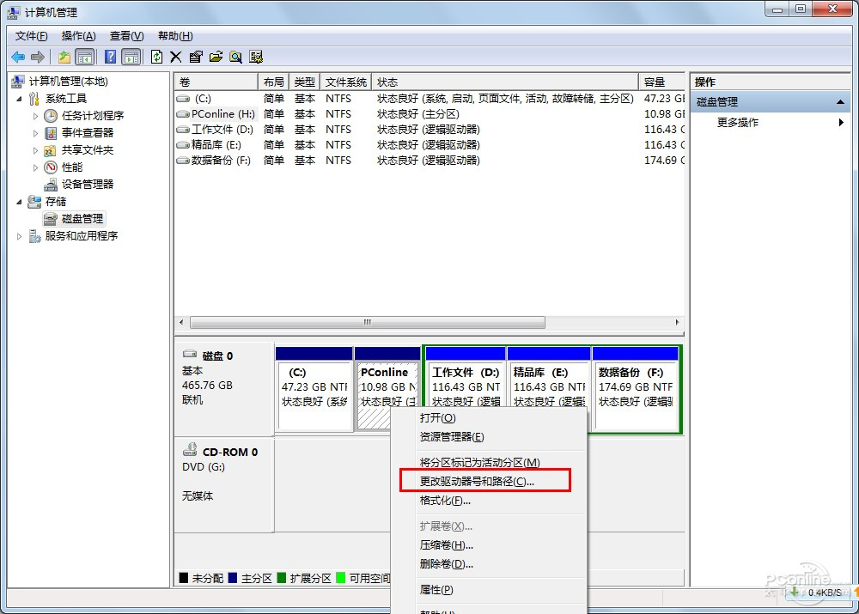Choose 格式化 from the context menu

pos(448,501)
